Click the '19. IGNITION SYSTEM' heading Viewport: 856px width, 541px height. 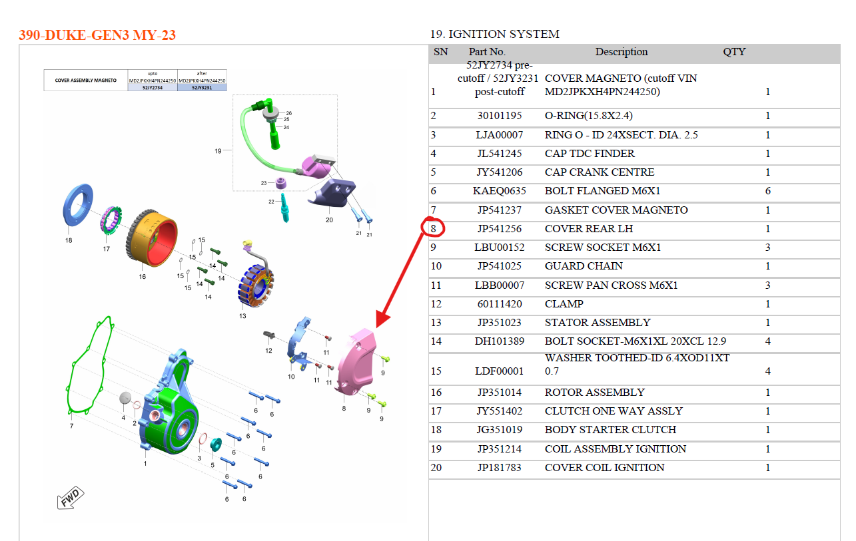coord(494,34)
